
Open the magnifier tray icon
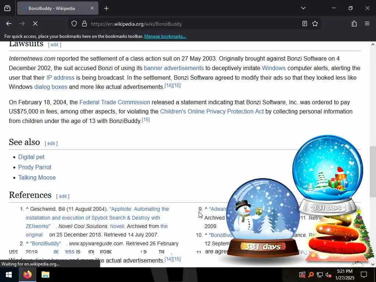[311, 275]
